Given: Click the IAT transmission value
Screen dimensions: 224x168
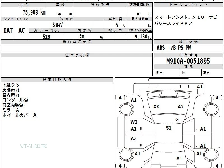Looking at the screenshot, I should (x=8, y=31).
